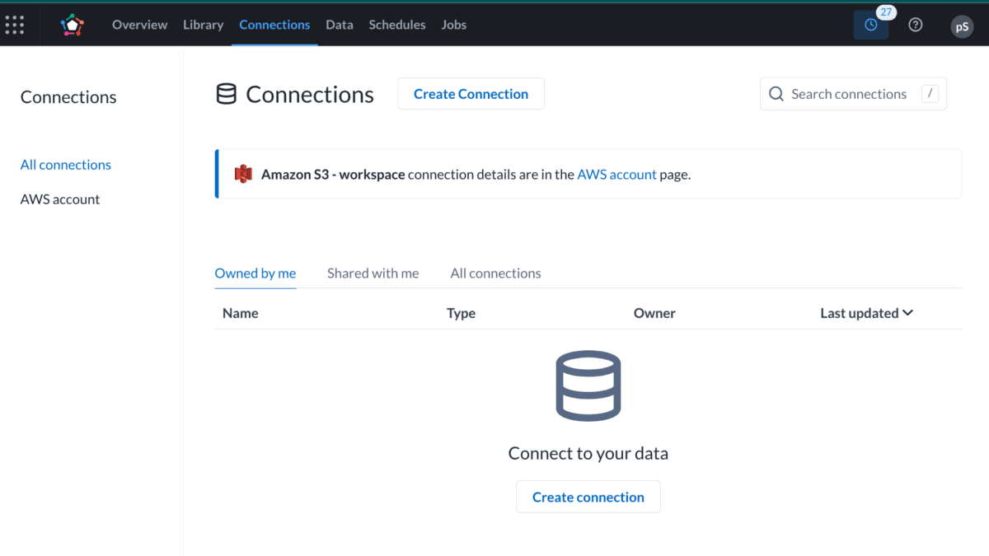
Task: Open the Library navigation item
Action: pos(203,25)
